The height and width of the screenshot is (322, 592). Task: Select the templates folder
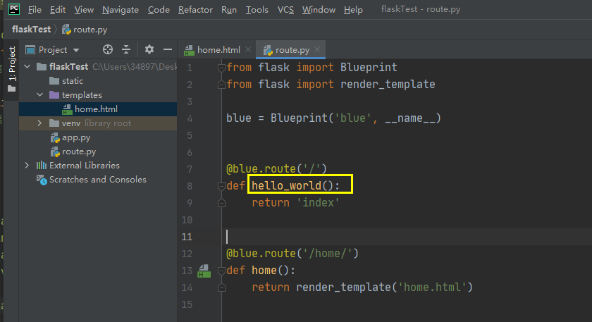point(75,94)
